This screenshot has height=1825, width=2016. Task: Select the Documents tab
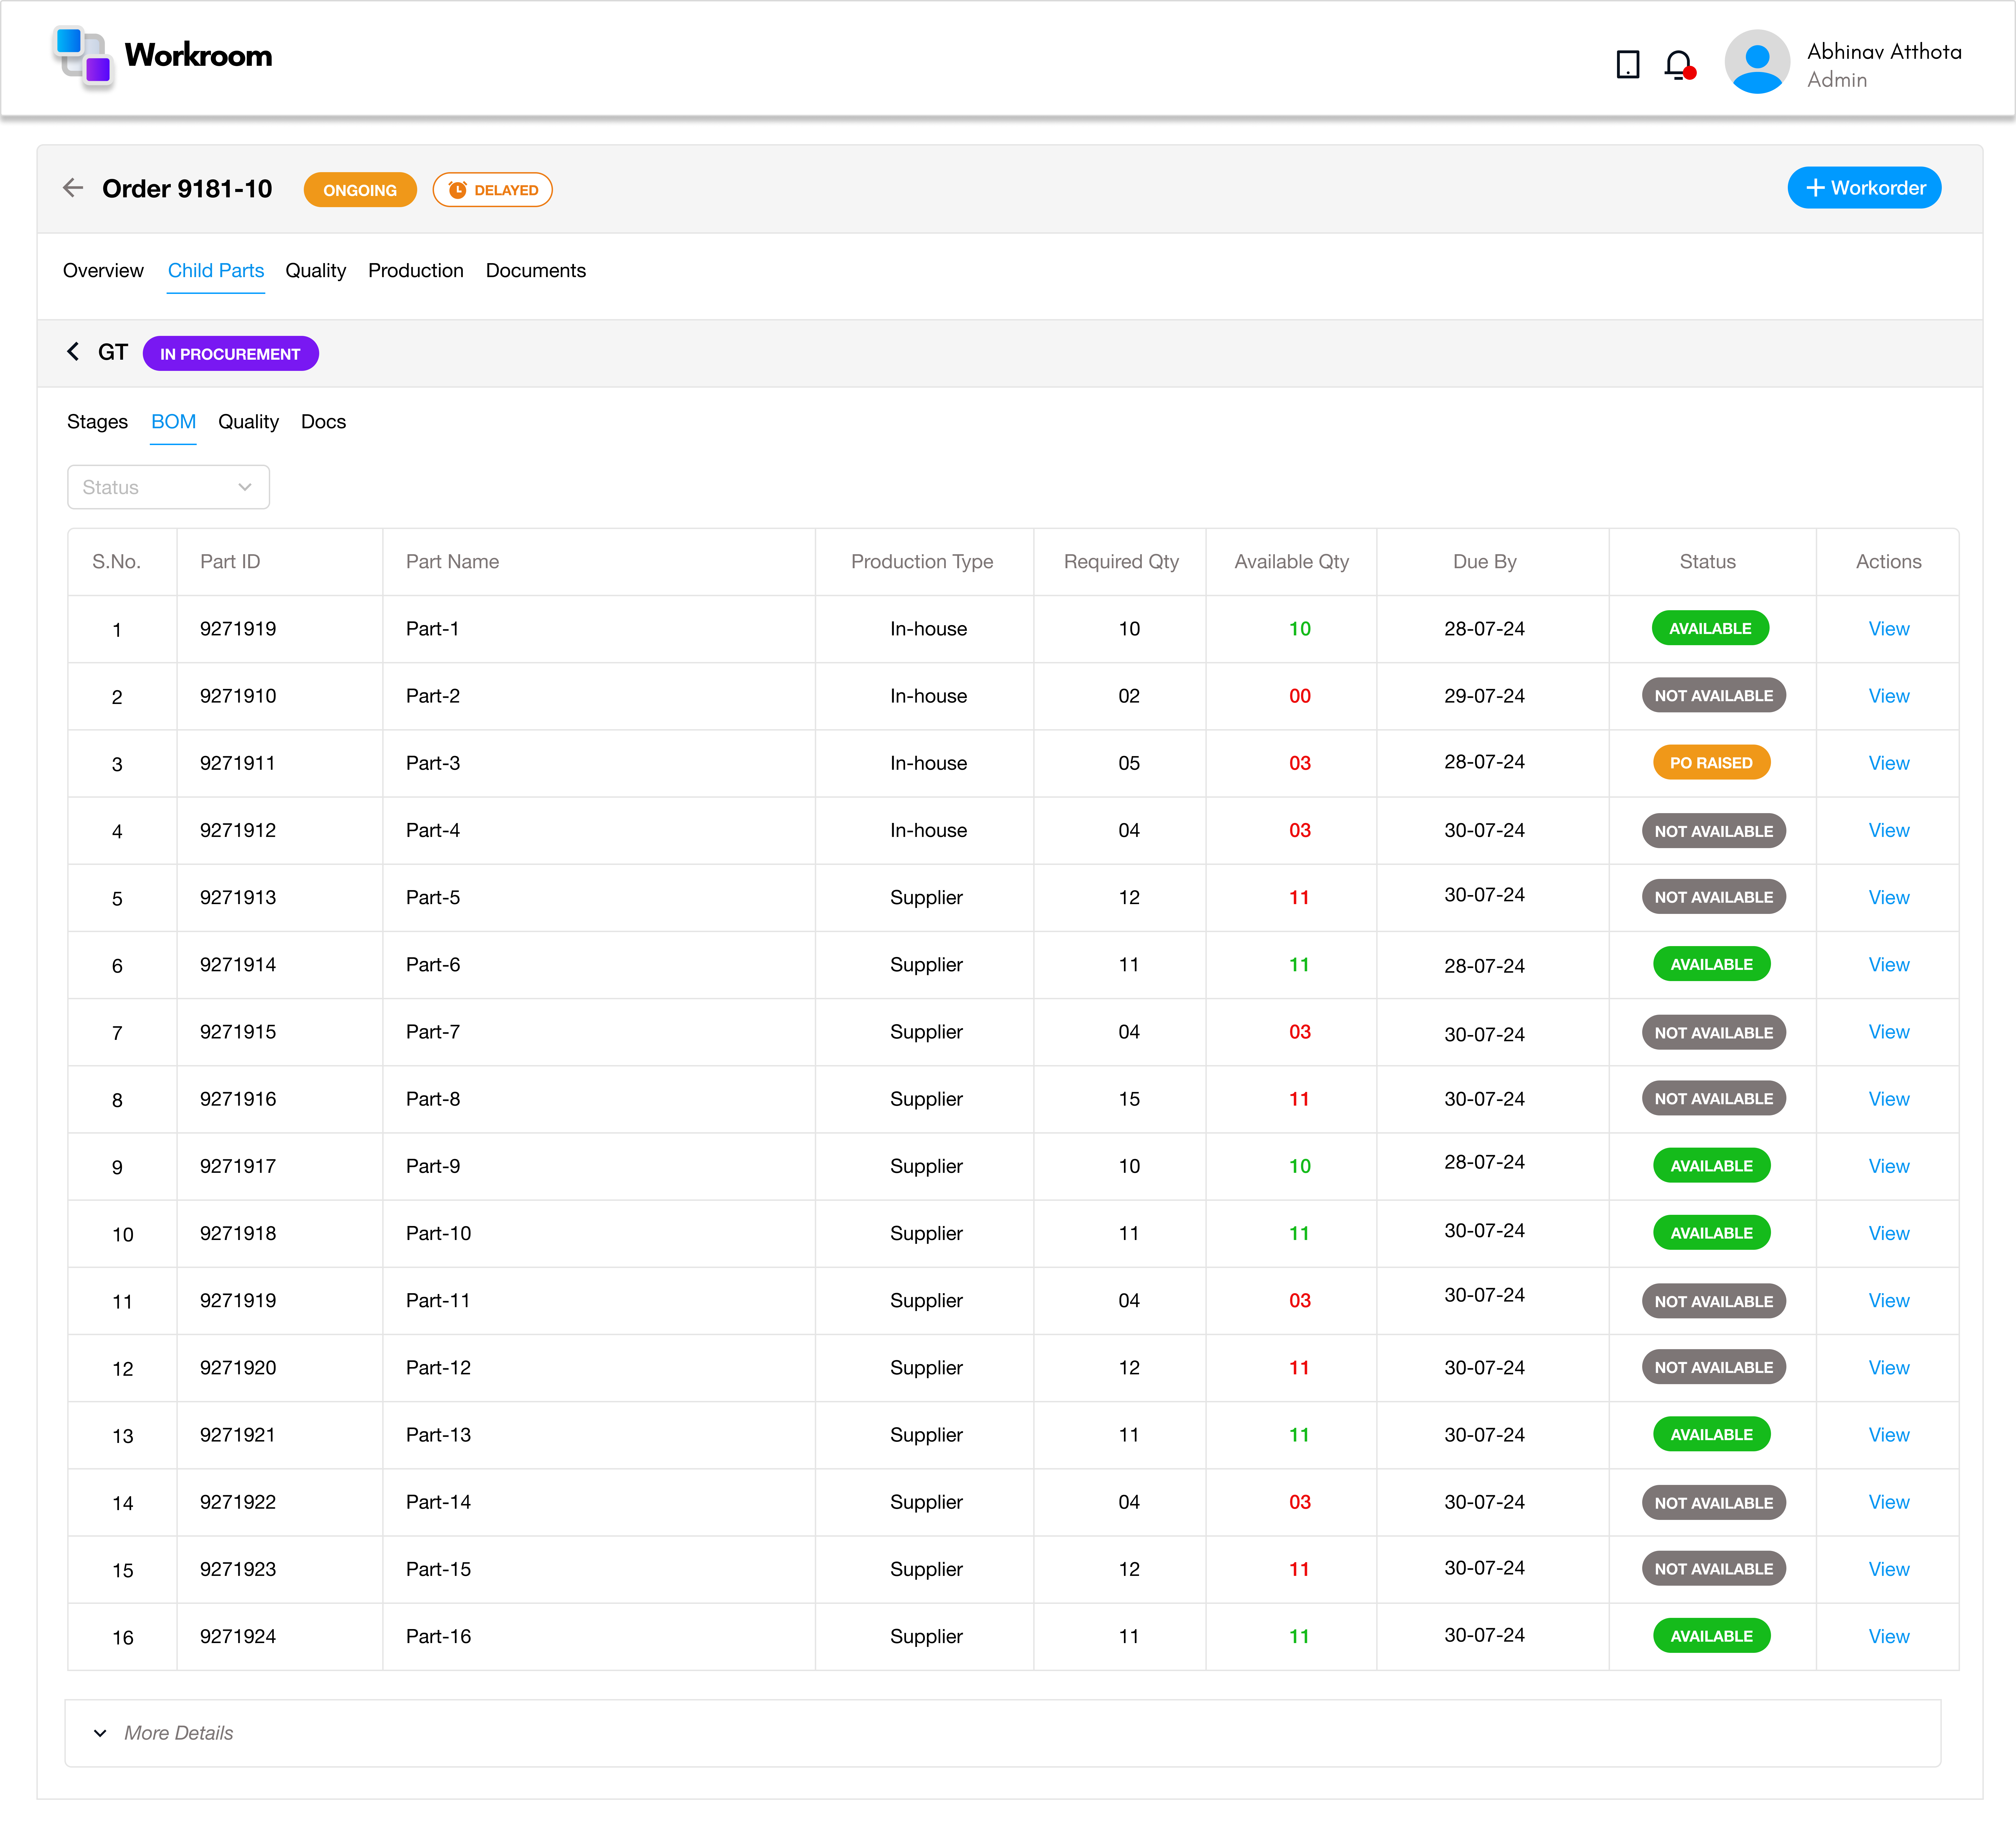tap(536, 270)
